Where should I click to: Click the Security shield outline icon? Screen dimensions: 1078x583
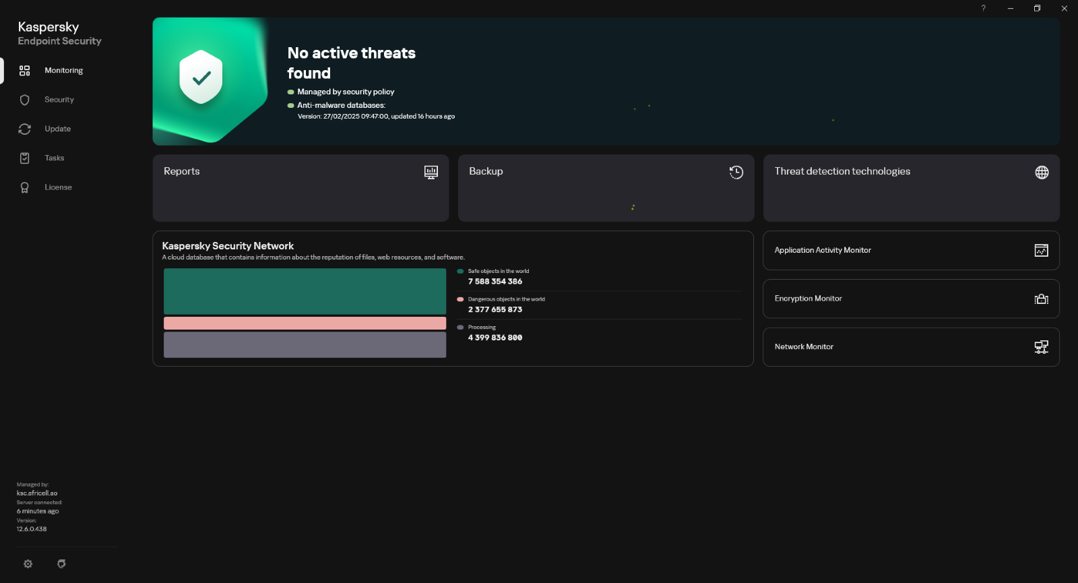pos(25,100)
